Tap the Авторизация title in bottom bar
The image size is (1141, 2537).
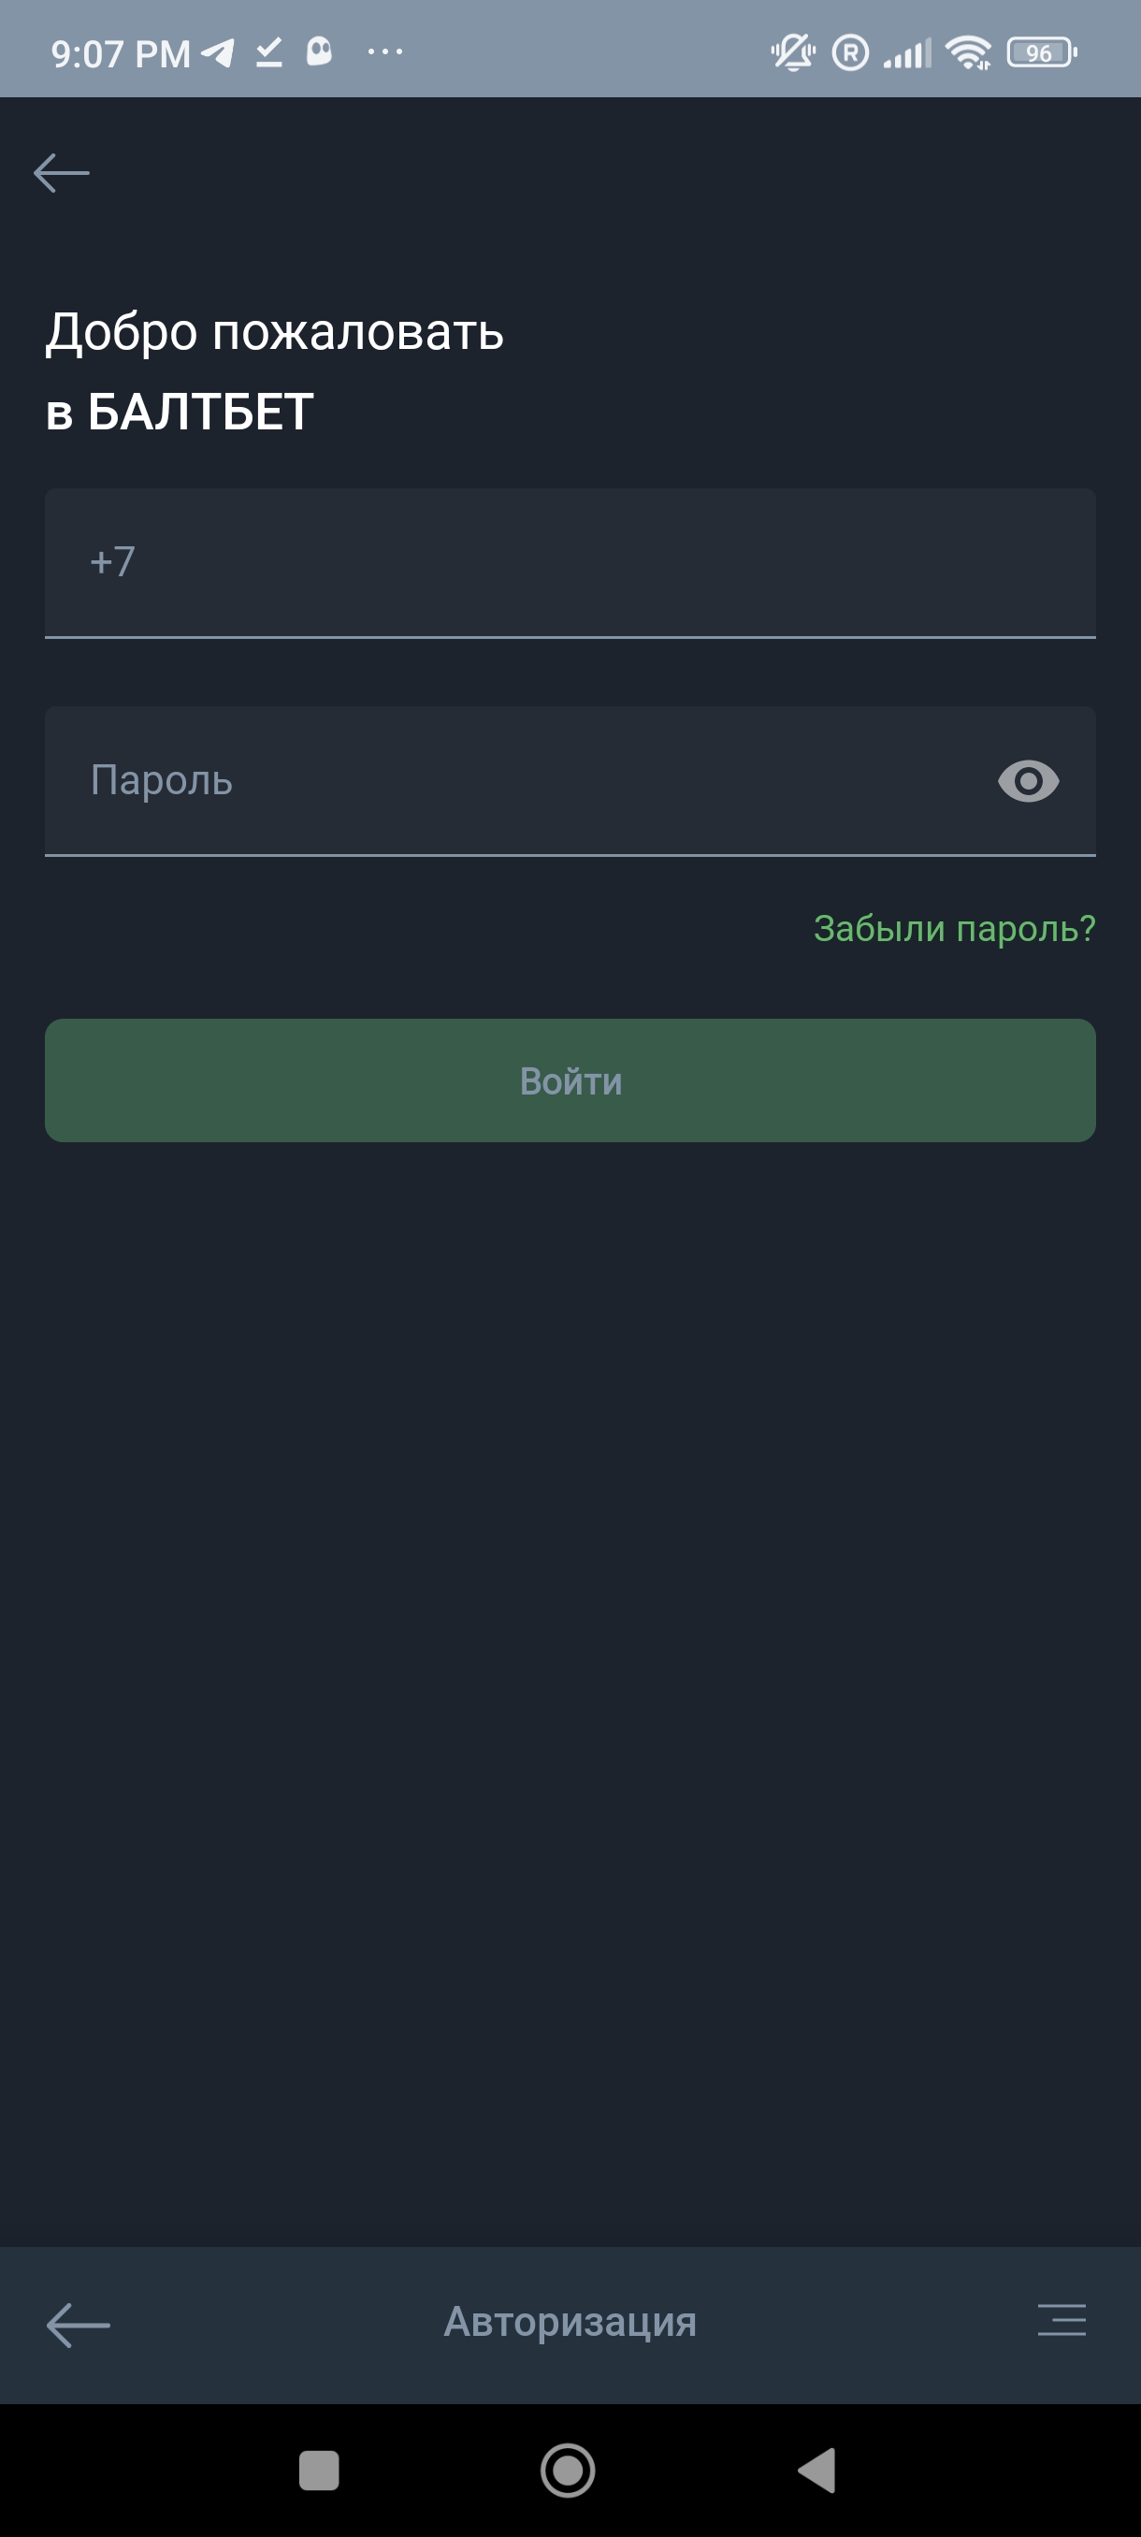[570, 2322]
